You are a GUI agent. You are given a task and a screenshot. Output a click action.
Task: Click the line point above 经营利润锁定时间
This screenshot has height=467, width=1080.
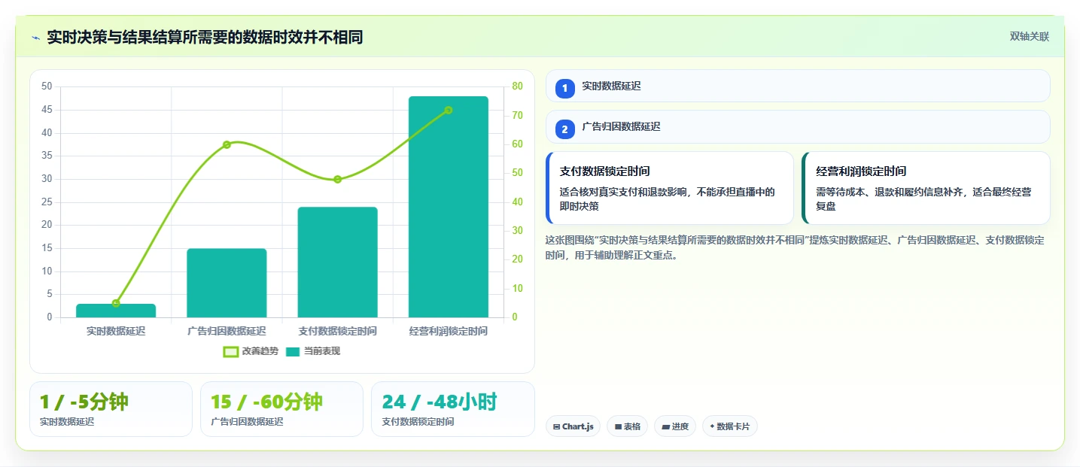point(449,110)
